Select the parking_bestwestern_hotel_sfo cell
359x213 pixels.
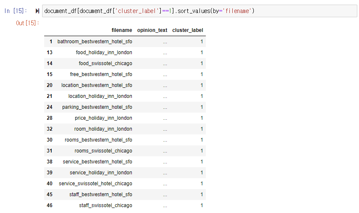click(97, 107)
